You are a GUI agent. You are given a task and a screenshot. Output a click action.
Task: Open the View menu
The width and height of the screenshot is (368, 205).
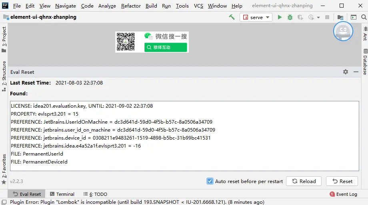point(45,6)
